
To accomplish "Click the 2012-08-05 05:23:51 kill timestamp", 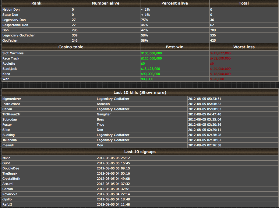I will pyautogui.click(x=205, y=99).
